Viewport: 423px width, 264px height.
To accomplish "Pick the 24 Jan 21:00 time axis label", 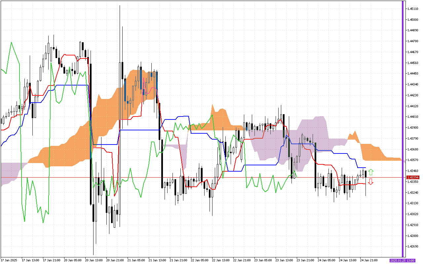I will pos(368,260).
